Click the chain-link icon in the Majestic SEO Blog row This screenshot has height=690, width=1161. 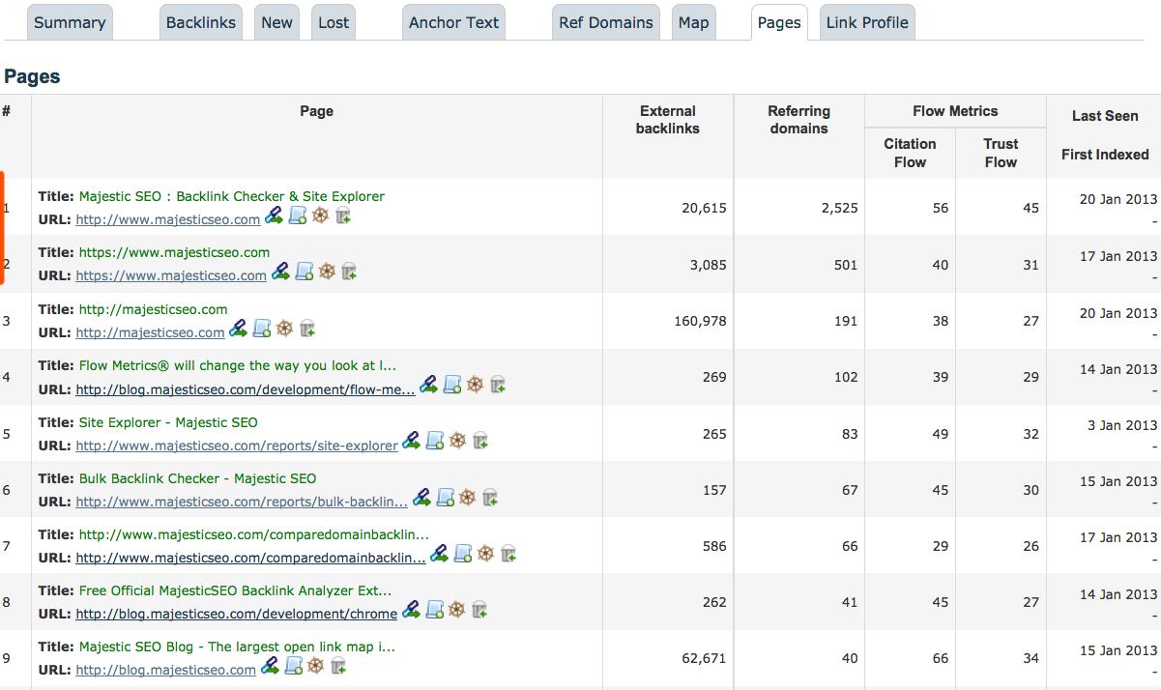pos(270,664)
